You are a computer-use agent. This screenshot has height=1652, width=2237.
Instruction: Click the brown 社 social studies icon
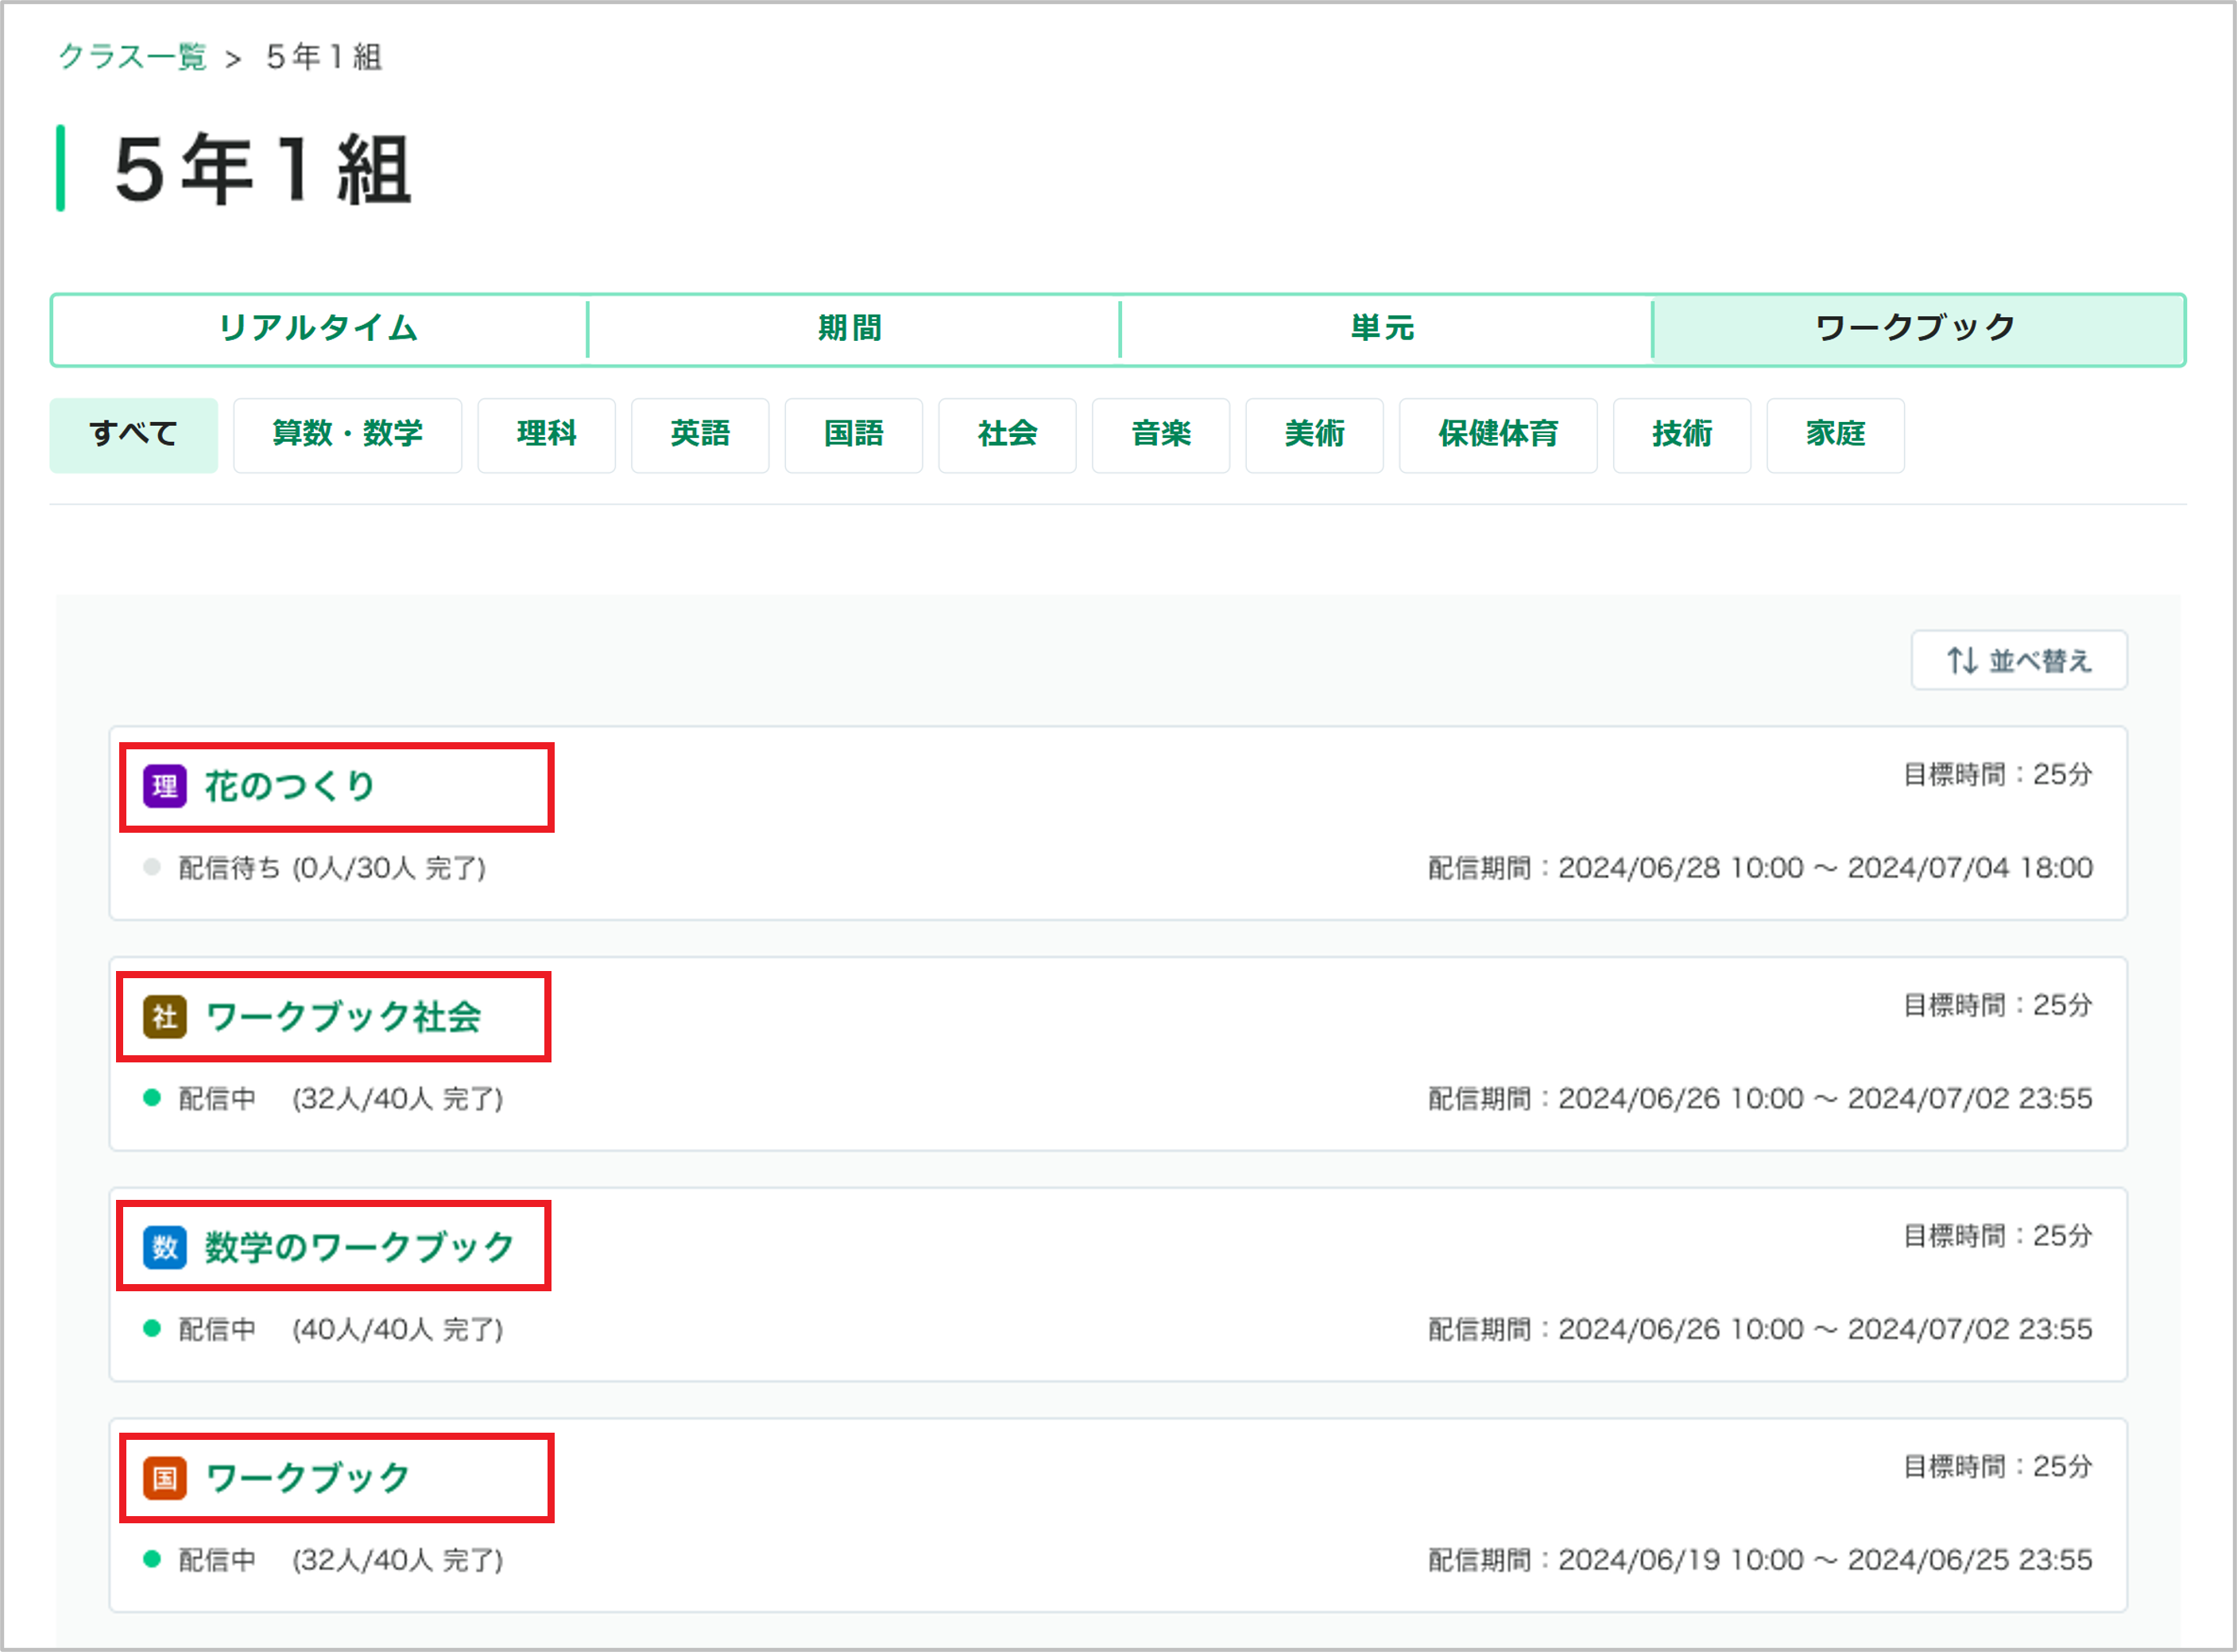tap(165, 1017)
